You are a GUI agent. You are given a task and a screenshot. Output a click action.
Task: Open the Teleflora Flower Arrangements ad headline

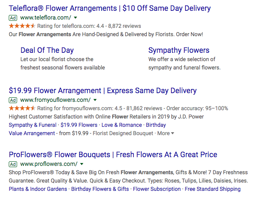point(110,8)
